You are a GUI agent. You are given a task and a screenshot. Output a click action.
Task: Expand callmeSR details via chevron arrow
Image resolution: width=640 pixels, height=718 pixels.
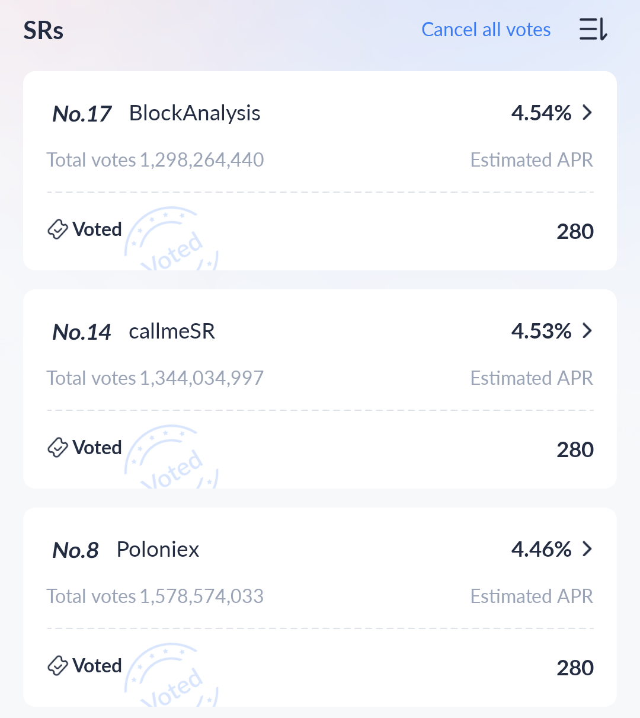click(x=587, y=331)
